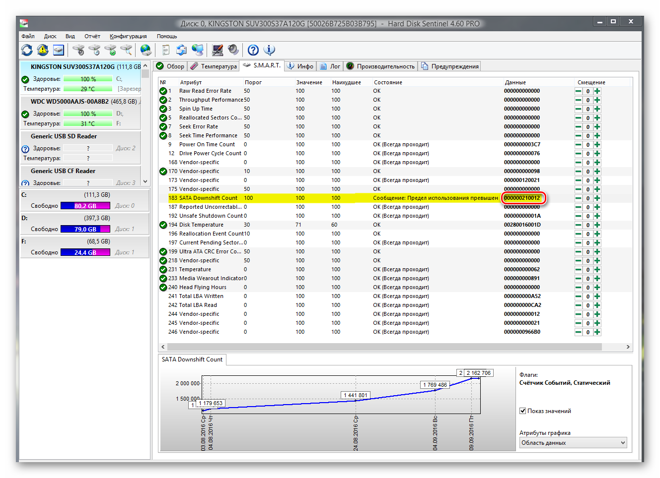Open the Файл menu
The height and width of the screenshot is (478, 660).
tap(28, 36)
